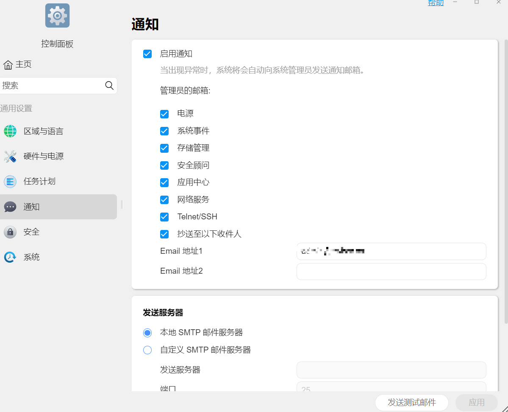
Task: Click the 发送测试邮件 button
Action: [x=411, y=403]
